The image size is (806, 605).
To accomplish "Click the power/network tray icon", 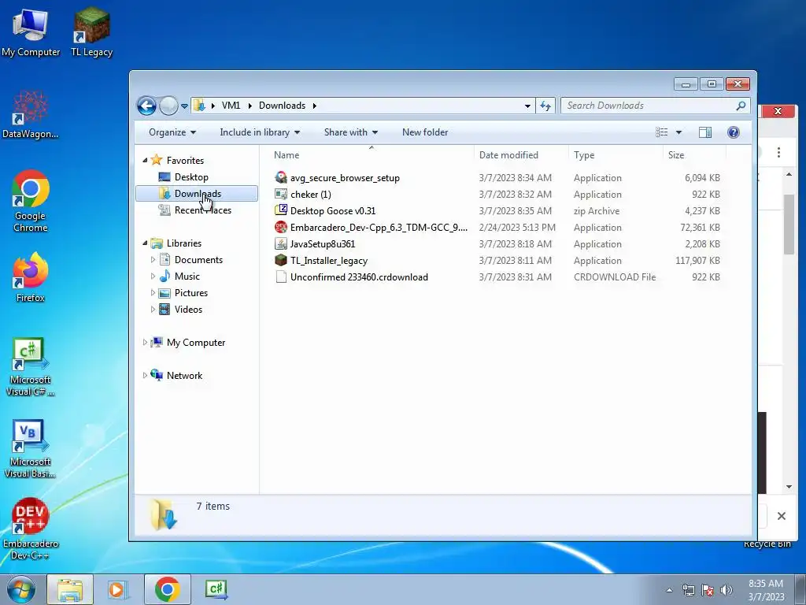I will click(688, 590).
